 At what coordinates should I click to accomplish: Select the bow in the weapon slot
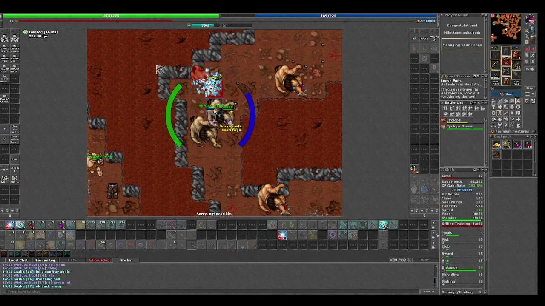point(495,64)
